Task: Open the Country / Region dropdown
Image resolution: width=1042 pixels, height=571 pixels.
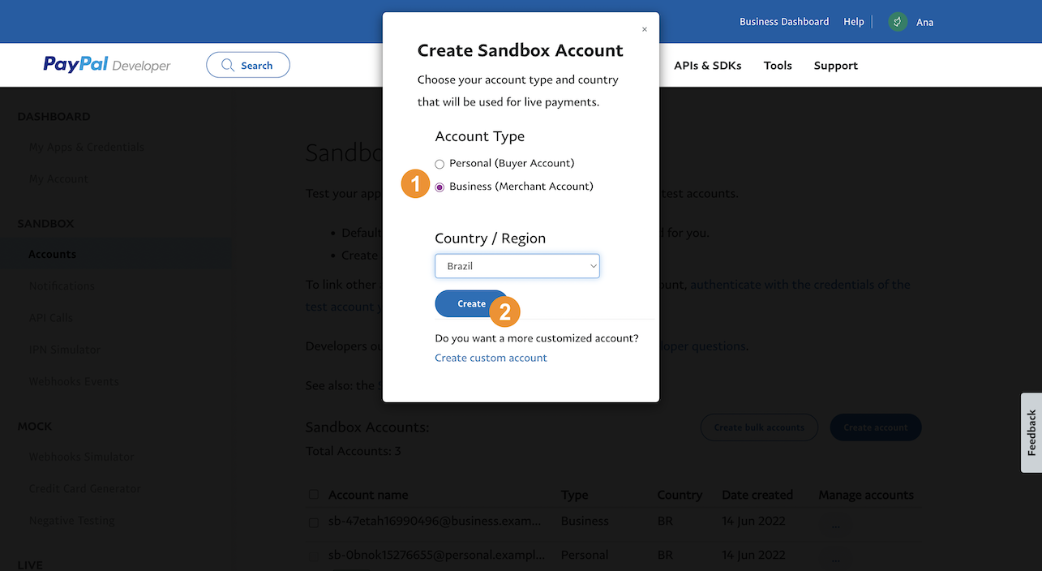Action: 517,266
